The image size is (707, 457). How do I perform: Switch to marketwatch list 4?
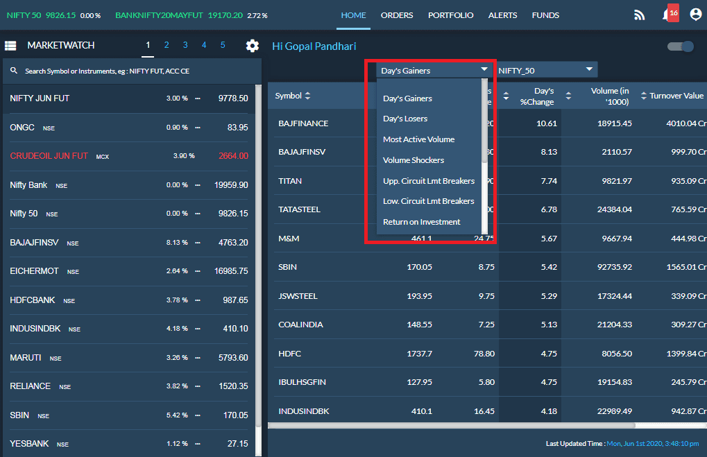(204, 45)
